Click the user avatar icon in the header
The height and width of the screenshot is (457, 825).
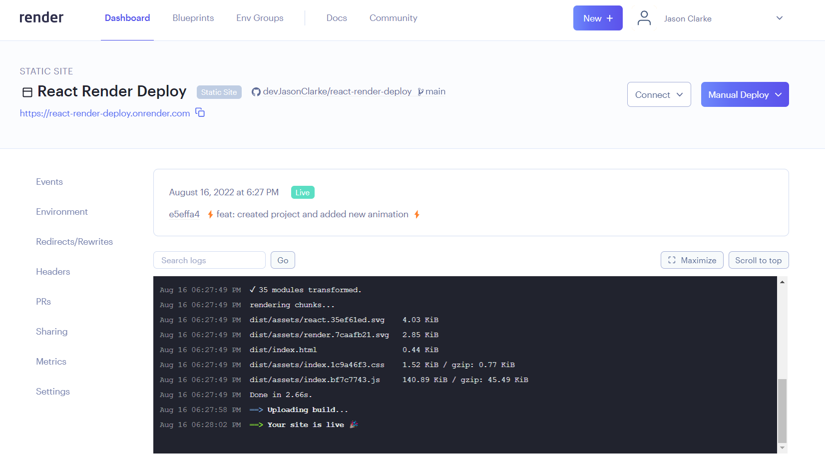[x=644, y=17]
